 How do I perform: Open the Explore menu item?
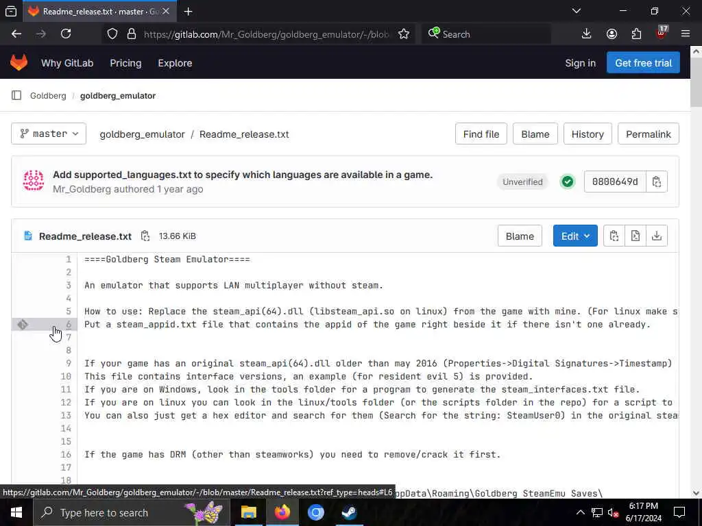coord(175,63)
